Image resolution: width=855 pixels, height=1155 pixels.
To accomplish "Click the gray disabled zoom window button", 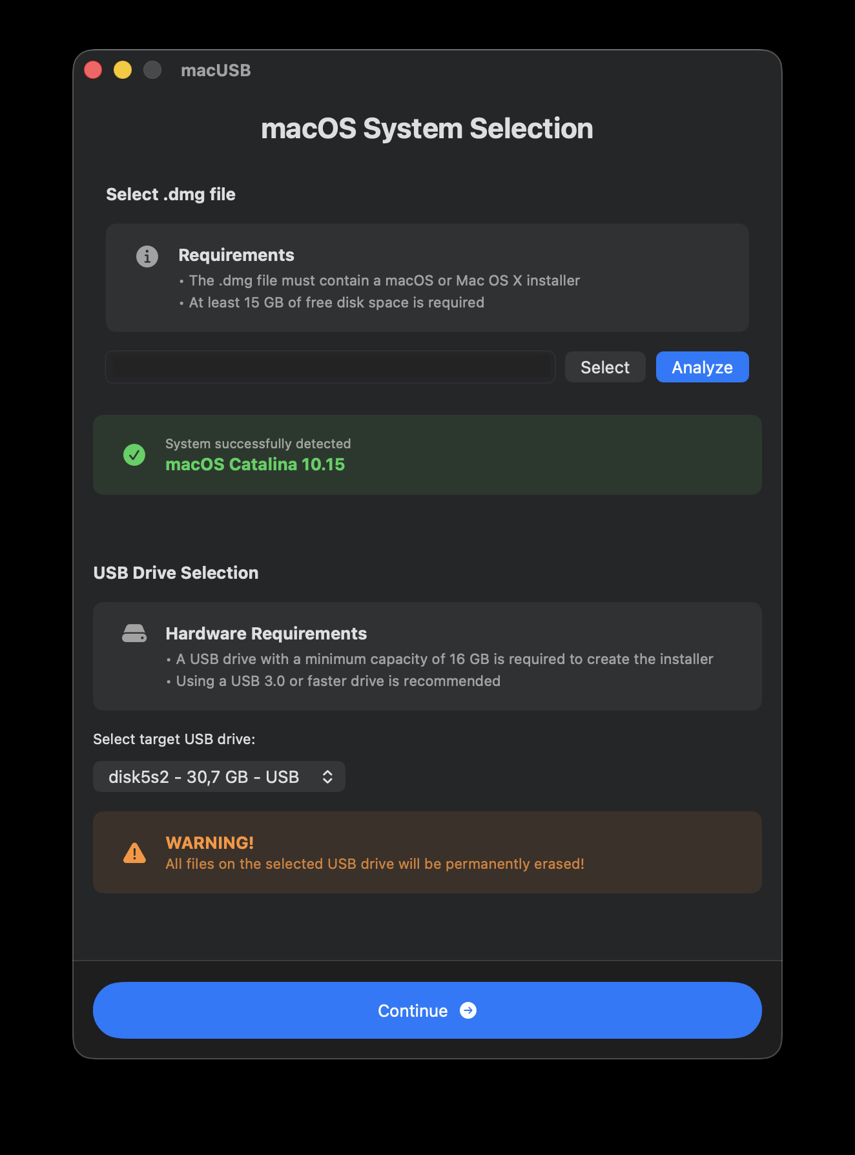I will coord(152,70).
